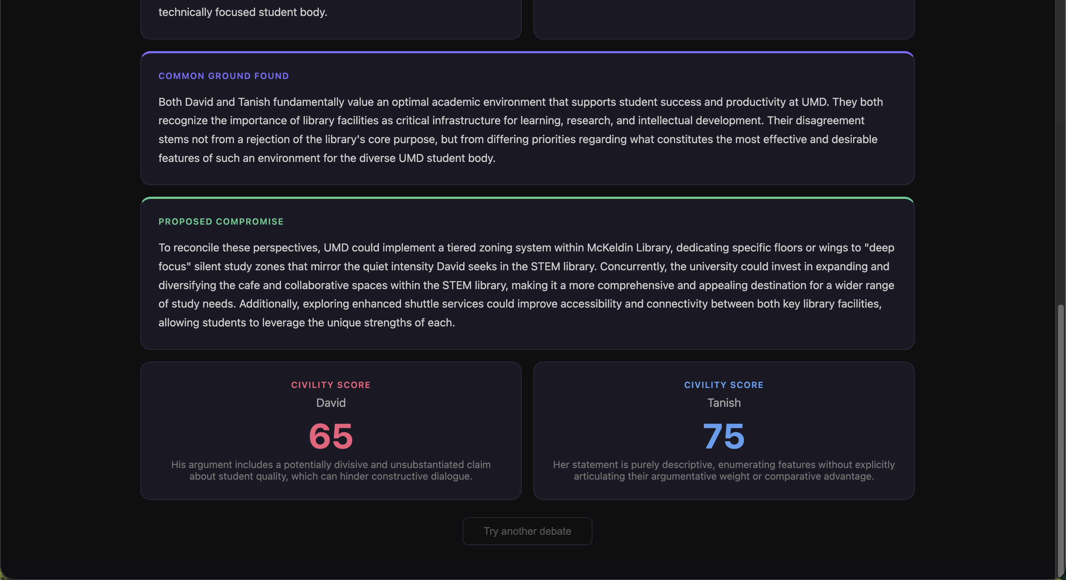Click the 'deep focus' phrase in compromise text
Image resolution: width=1066 pixels, height=580 pixels.
[x=881, y=248]
